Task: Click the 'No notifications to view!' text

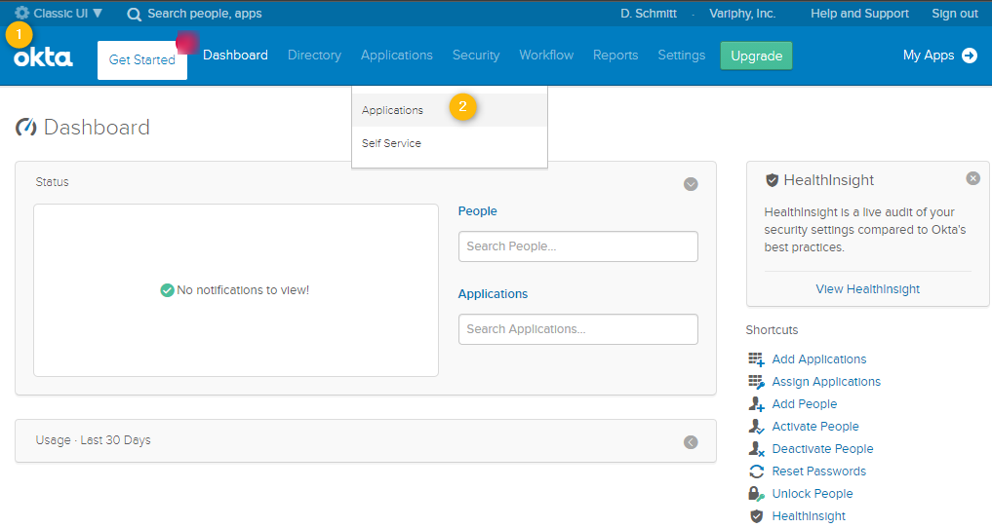Action: [243, 290]
